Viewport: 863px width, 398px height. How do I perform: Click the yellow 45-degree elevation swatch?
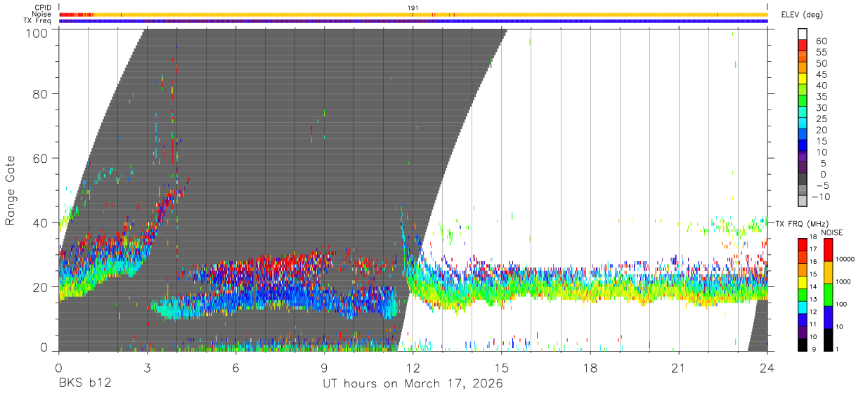pyautogui.click(x=803, y=77)
